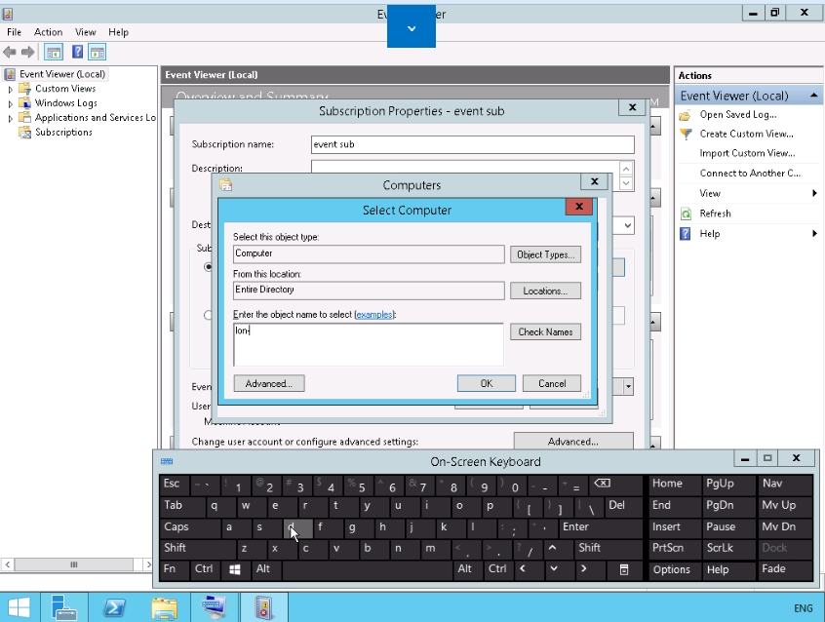Toggle the Show/Hide Action Pane toolbar icon
Viewport: 825px width, 622px height.
(98, 52)
